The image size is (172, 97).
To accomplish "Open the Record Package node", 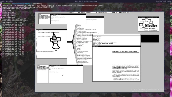I will 81,31.
